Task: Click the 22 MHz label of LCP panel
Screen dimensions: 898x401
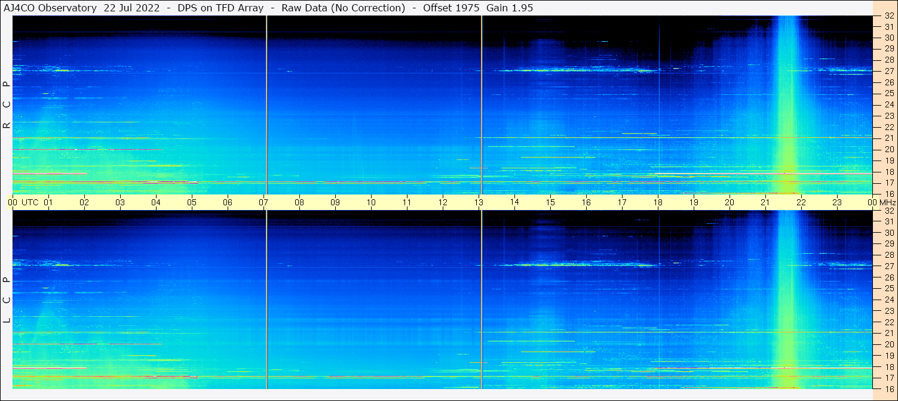Action: (888, 322)
